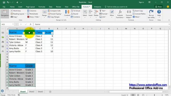The width and height of the screenshot is (171, 96).
Task: Click the Combine tool
Action: (75, 17)
